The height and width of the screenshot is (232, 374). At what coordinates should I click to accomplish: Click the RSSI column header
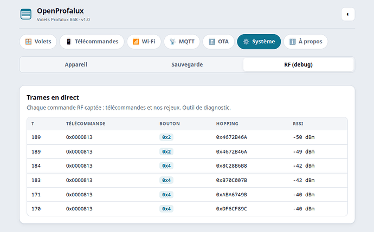coord(298,124)
